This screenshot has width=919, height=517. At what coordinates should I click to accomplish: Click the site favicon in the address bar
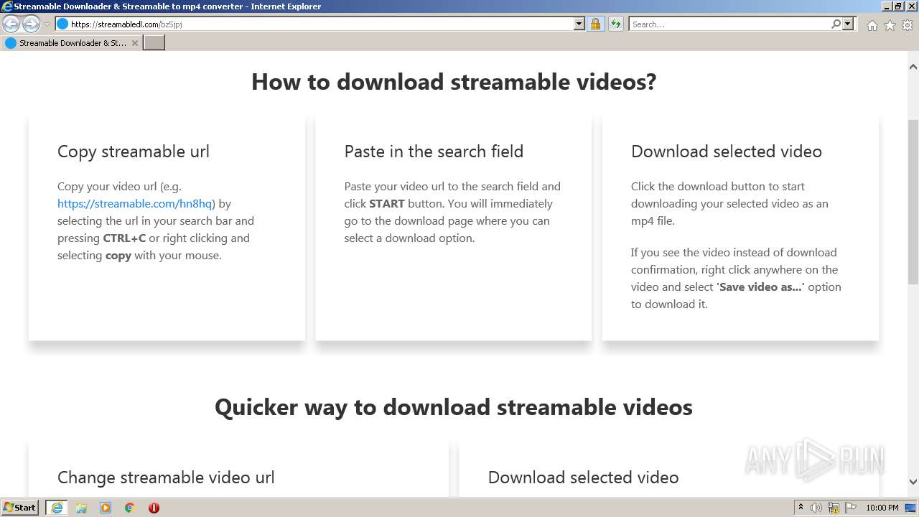[x=62, y=24]
